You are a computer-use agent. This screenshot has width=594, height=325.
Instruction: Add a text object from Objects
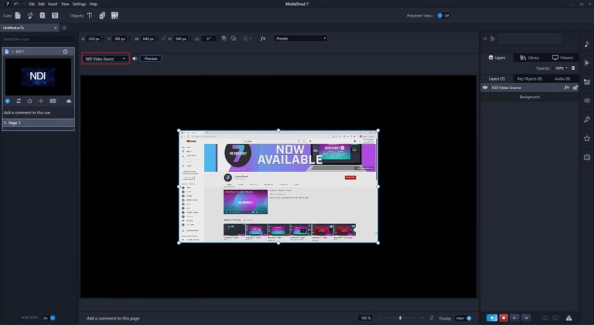coord(90,15)
